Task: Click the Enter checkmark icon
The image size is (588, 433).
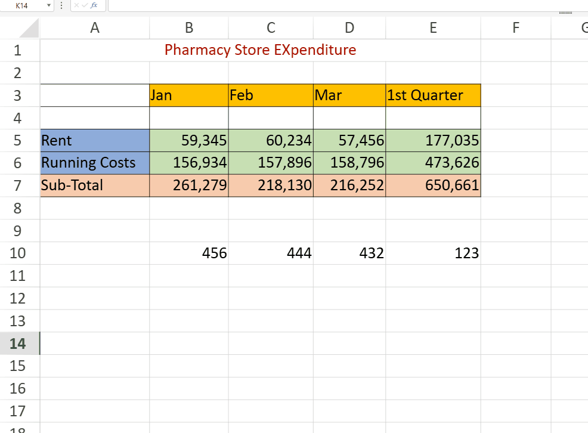Action: 85,5
